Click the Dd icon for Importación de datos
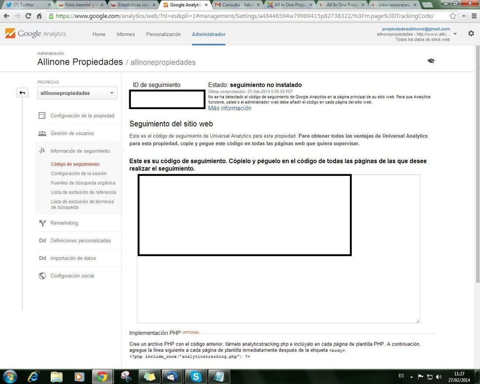The image size is (480, 384). tap(42, 258)
